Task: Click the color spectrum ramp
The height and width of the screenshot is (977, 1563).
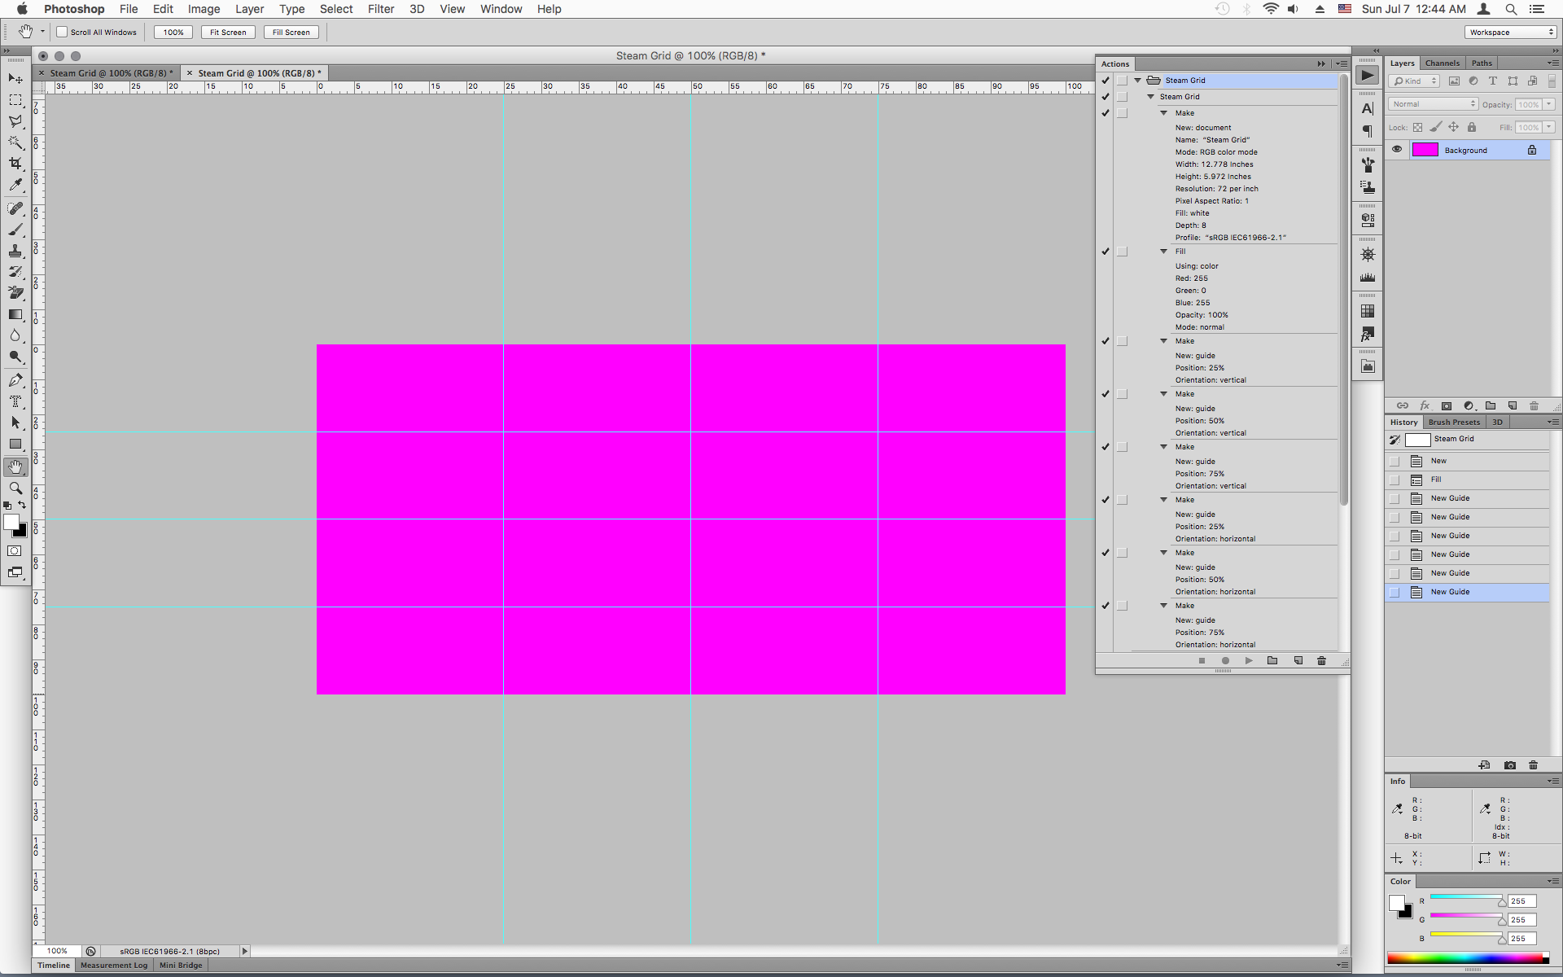Action: pyautogui.click(x=1465, y=958)
